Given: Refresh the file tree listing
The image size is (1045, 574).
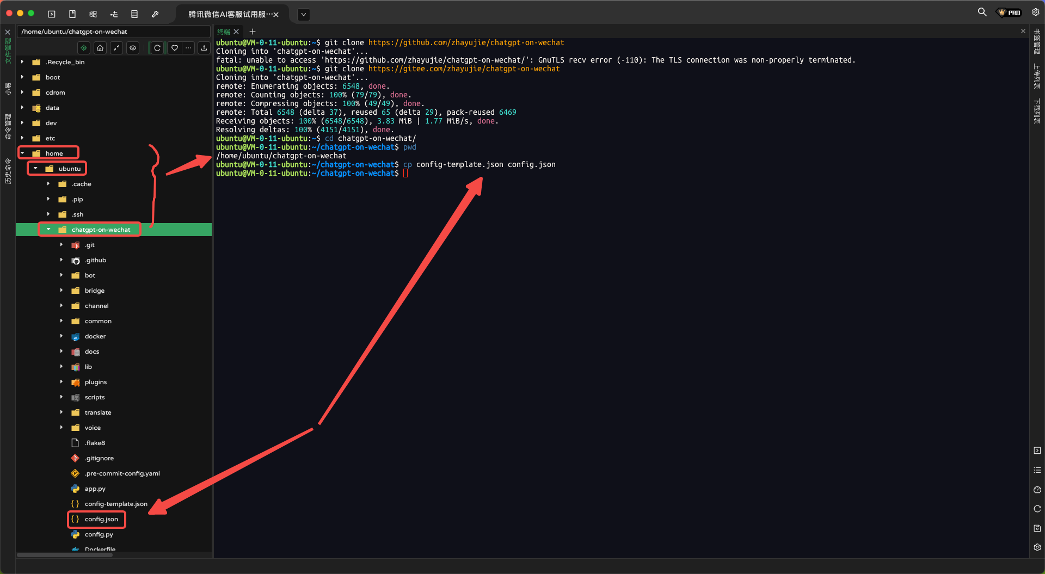Looking at the screenshot, I should click(157, 48).
